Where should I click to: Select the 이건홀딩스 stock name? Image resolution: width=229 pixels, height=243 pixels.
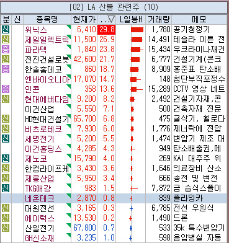click(x=43, y=149)
